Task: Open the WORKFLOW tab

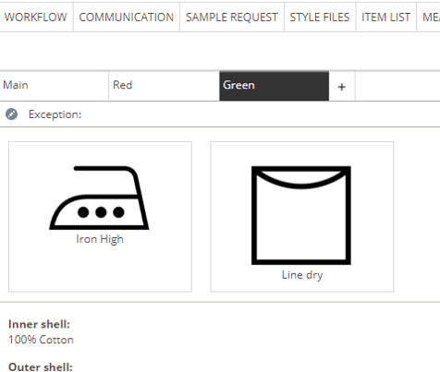Action: point(36,18)
